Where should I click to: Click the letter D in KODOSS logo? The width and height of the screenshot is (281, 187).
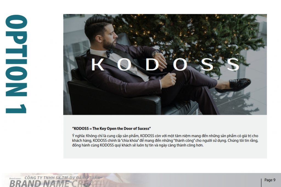[x=152, y=64]
